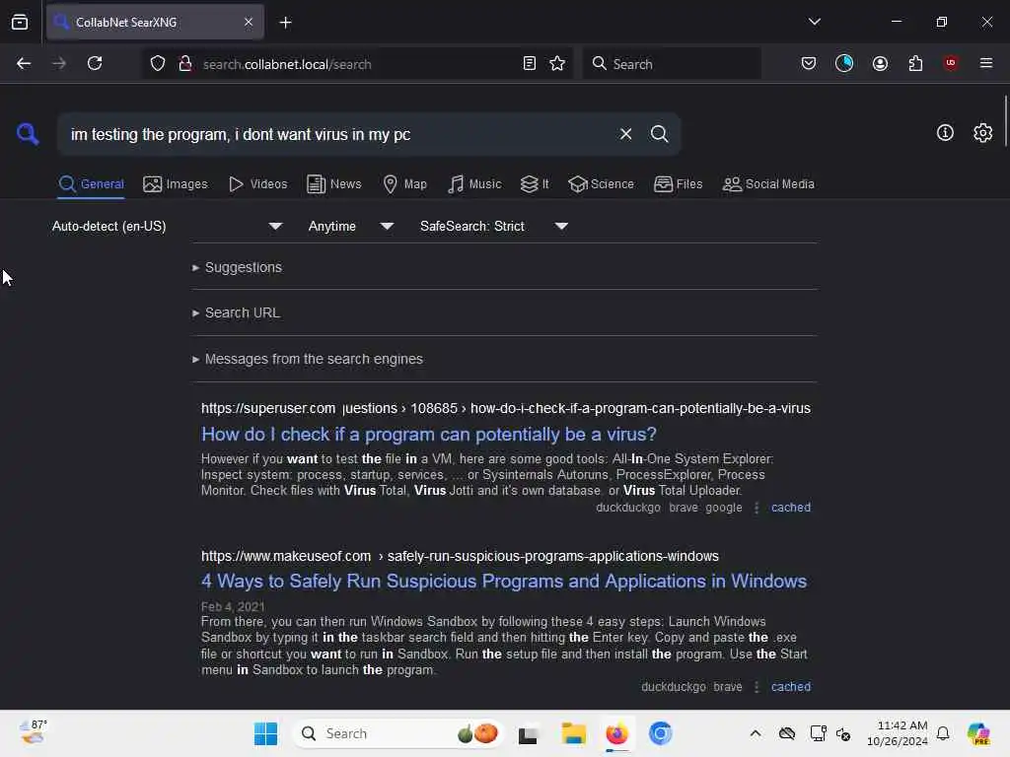The height and width of the screenshot is (757, 1010).
Task: Open more options dots on superuser result
Action: (x=757, y=508)
